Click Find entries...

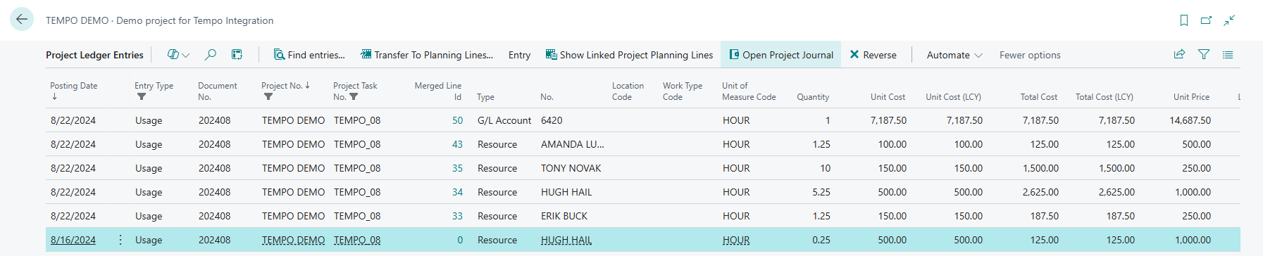(x=309, y=55)
